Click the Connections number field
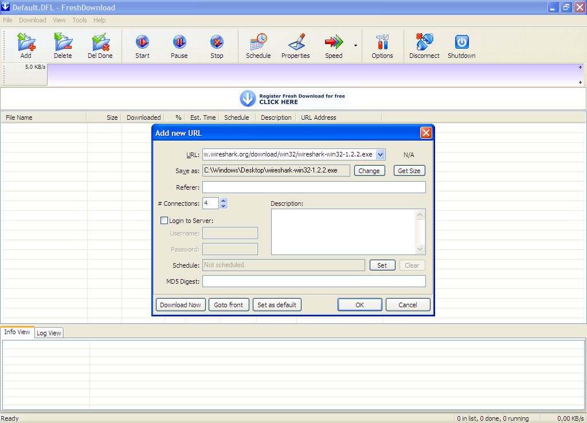 [211, 203]
